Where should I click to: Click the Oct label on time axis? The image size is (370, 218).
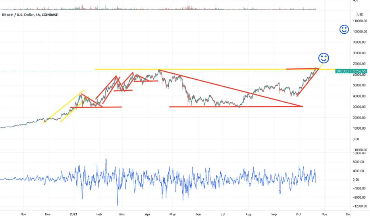pyautogui.click(x=299, y=214)
